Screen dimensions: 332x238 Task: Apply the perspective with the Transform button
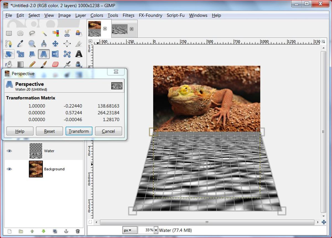tap(79, 131)
